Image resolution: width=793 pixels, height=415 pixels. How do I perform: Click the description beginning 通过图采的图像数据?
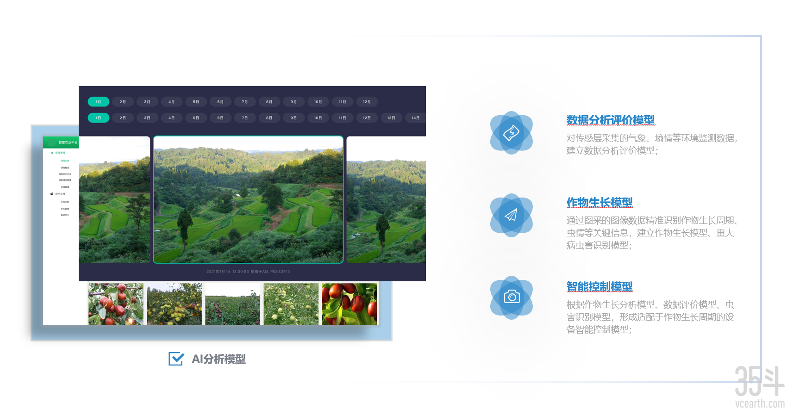pyautogui.click(x=653, y=233)
